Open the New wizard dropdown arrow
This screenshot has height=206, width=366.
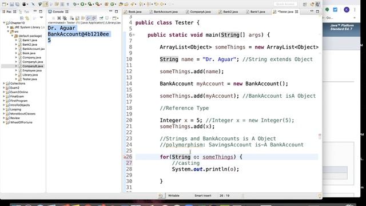[7, 4]
